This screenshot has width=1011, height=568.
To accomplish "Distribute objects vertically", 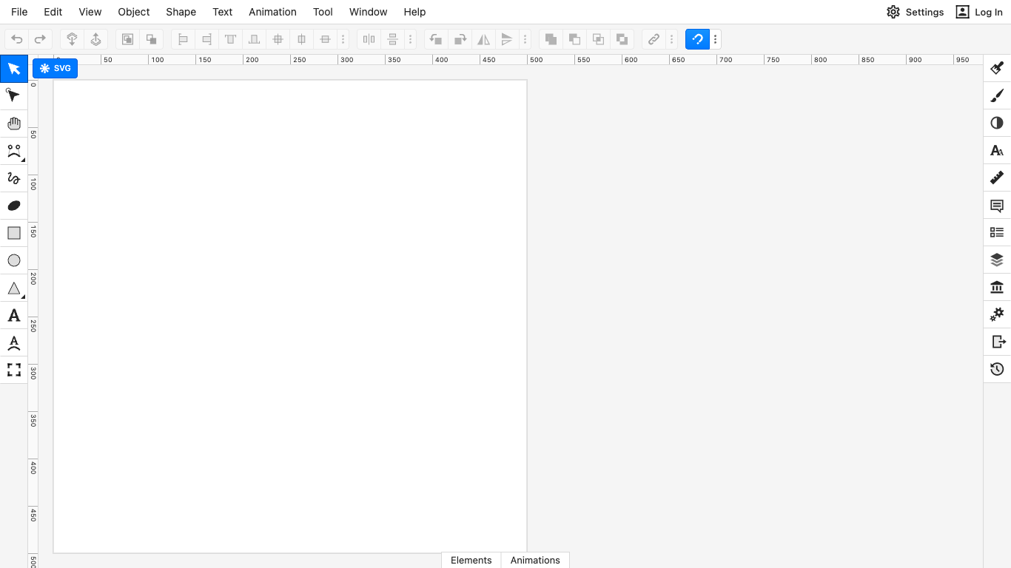I will 392,39.
